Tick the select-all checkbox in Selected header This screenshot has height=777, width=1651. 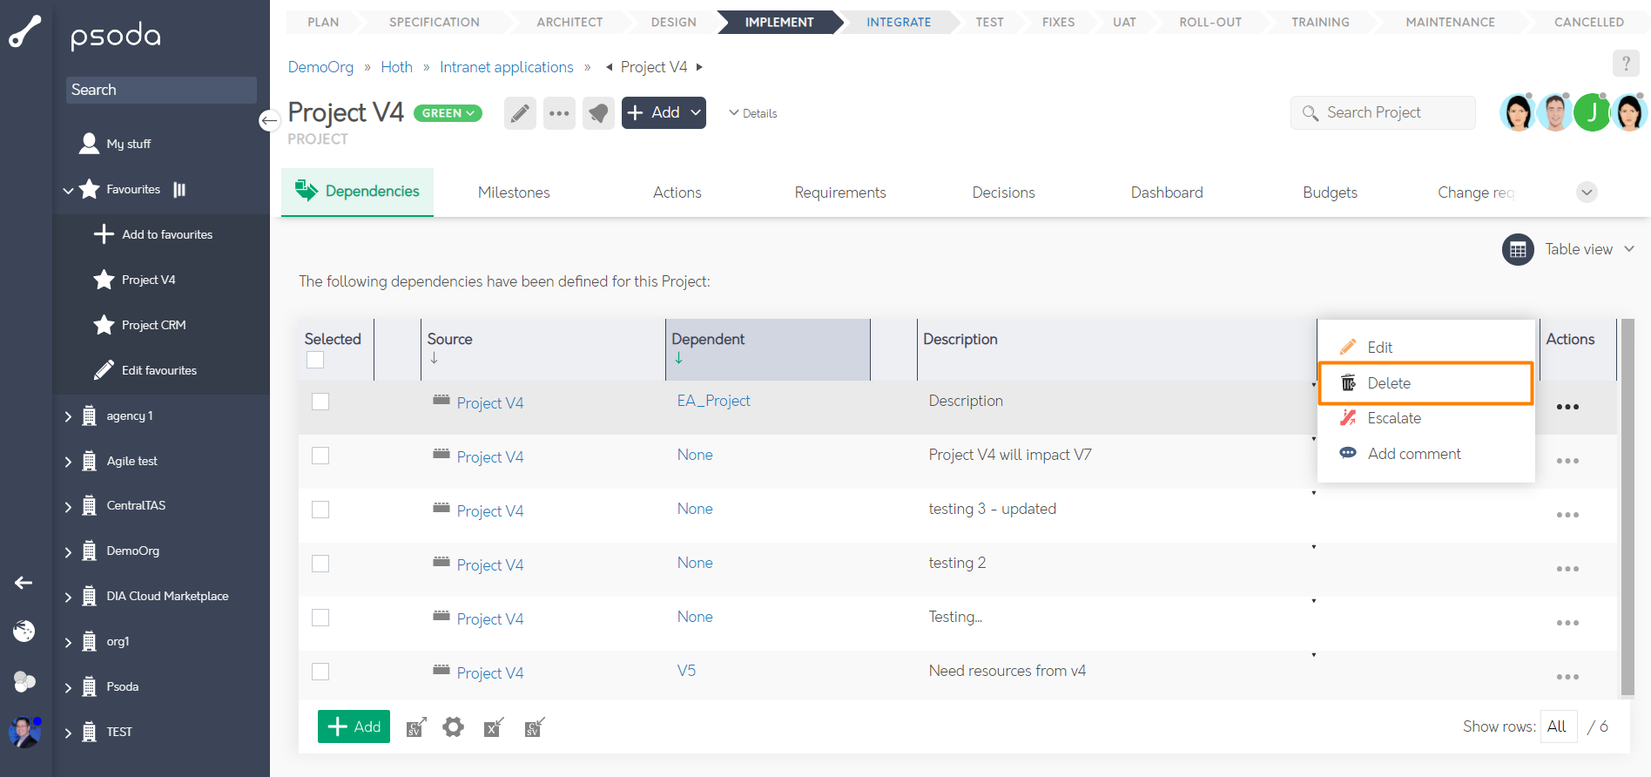[x=315, y=360]
